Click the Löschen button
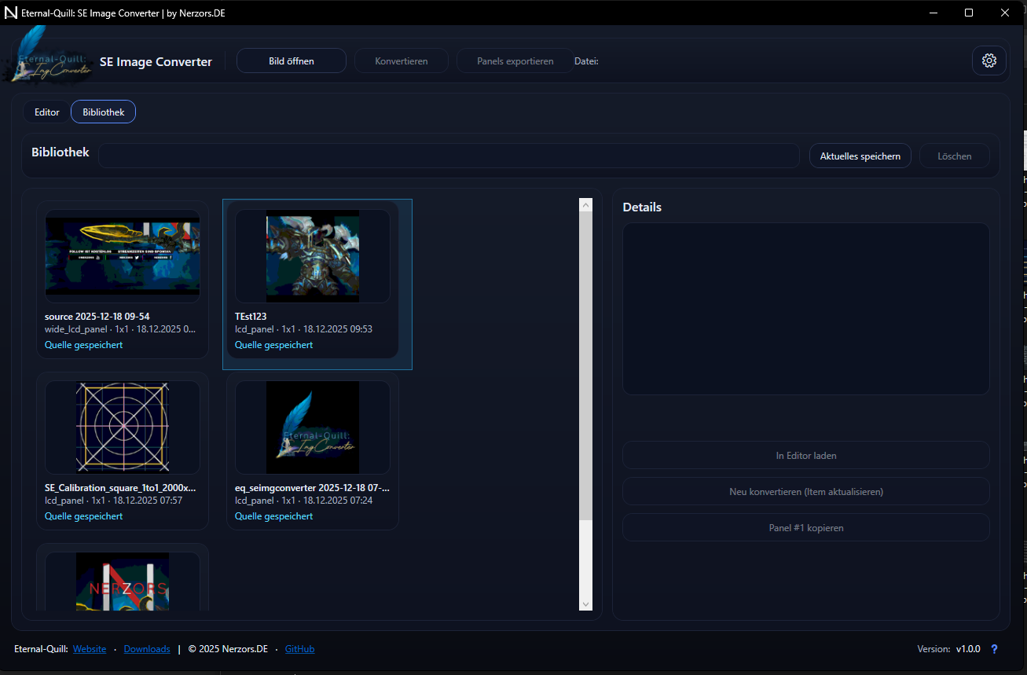The width and height of the screenshot is (1027, 675). [x=955, y=156]
